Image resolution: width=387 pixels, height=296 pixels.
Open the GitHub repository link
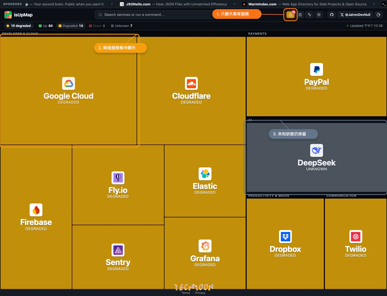pos(332,15)
